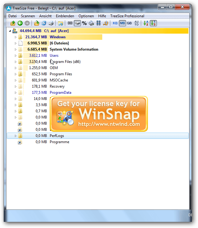Open the Hilfe menu
This screenshot has width=198, height=228.
(102, 16)
